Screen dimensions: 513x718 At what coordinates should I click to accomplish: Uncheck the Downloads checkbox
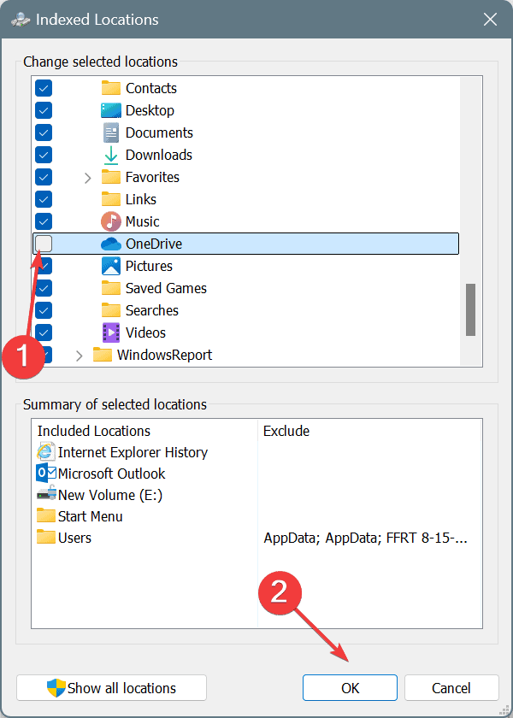44,155
